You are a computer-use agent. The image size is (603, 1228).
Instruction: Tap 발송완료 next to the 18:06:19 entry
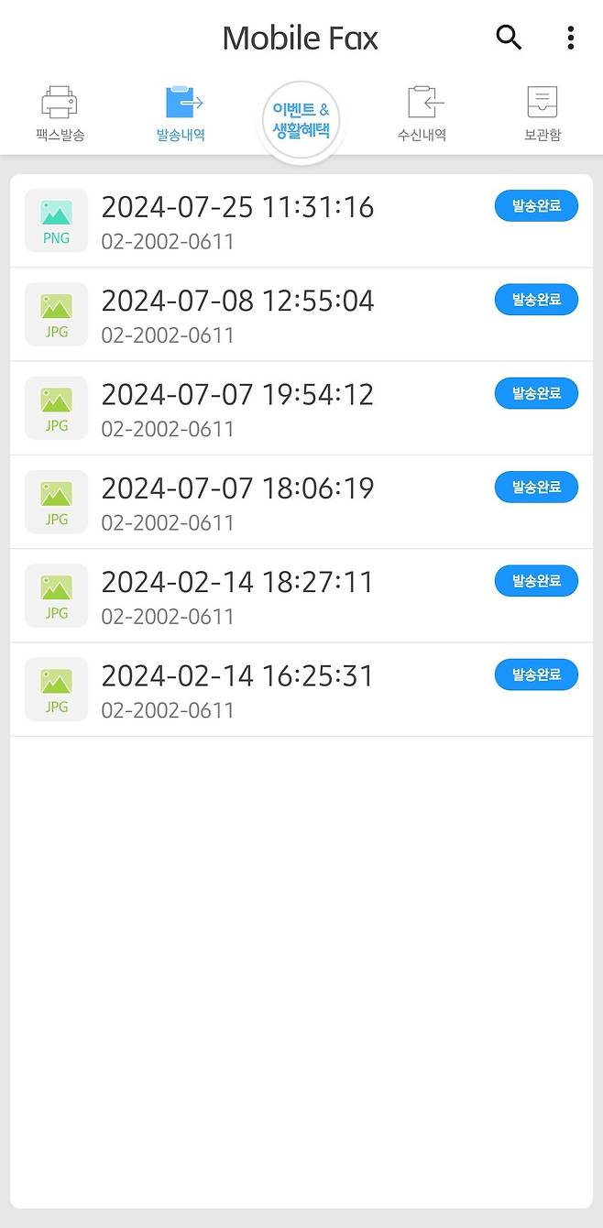(x=536, y=487)
